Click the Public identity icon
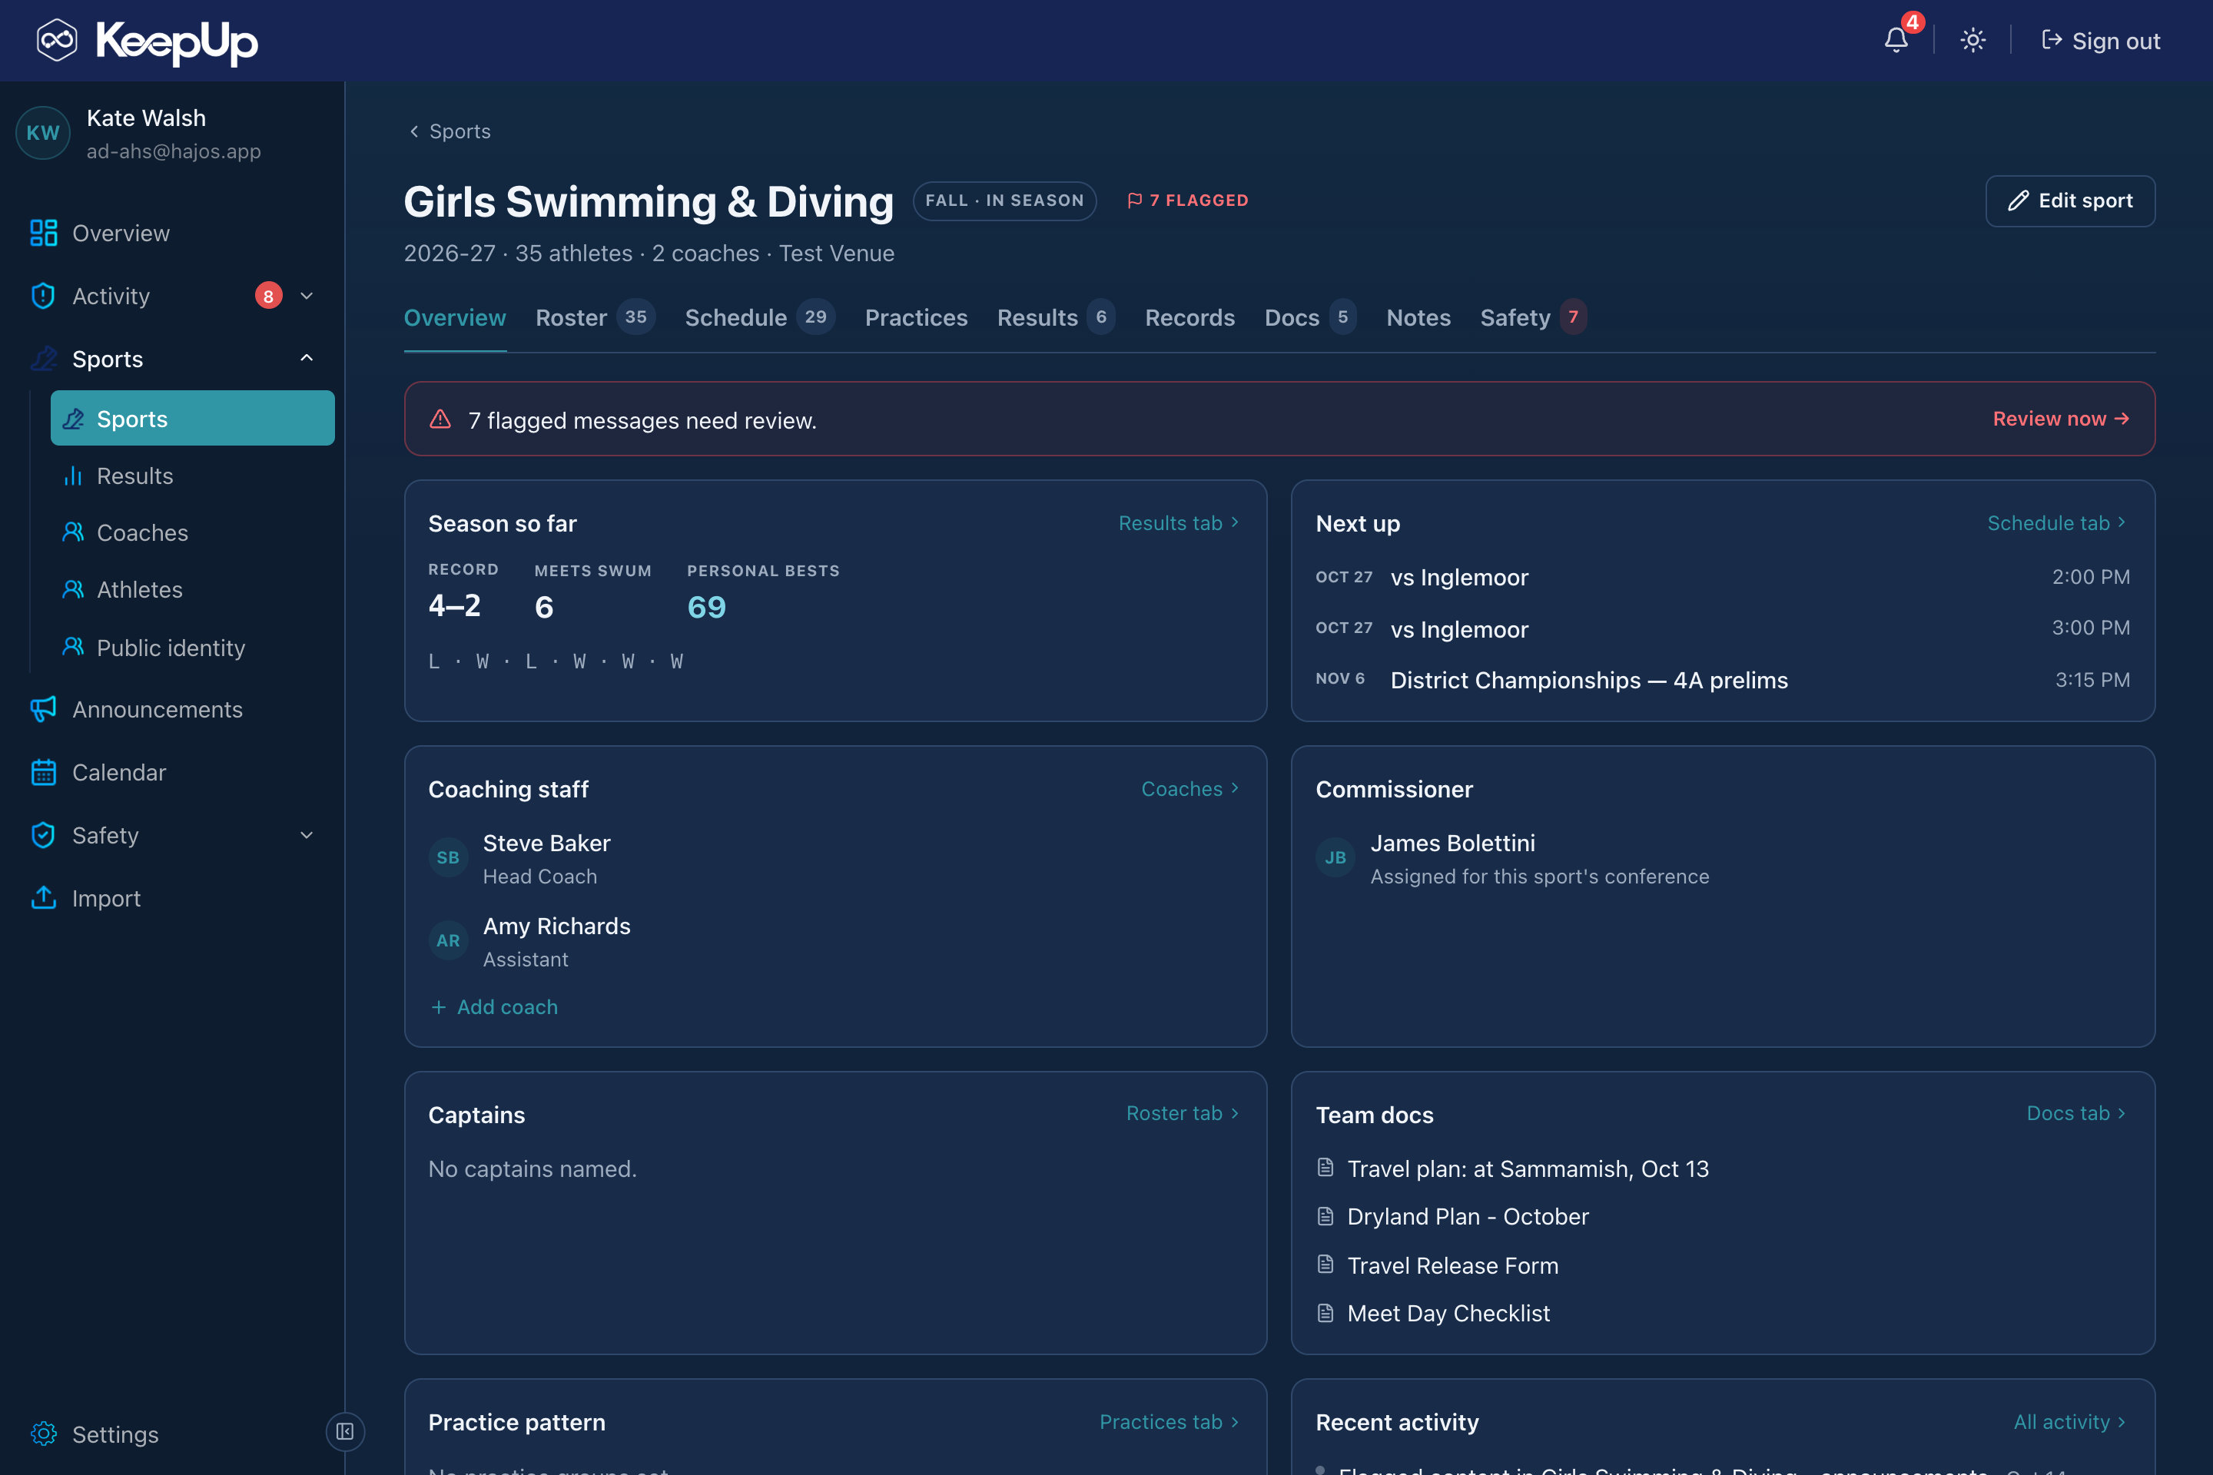 pyautogui.click(x=72, y=646)
